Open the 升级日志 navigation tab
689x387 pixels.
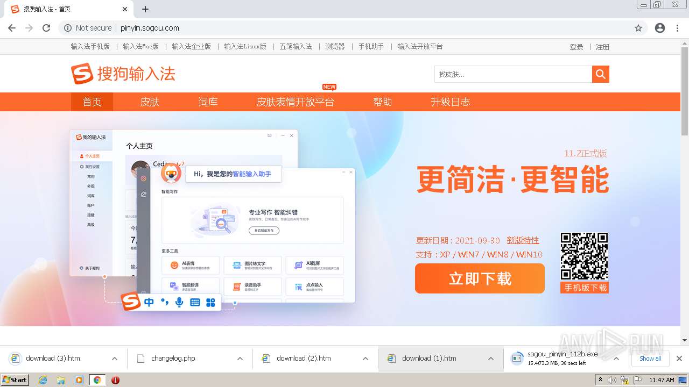(x=451, y=102)
